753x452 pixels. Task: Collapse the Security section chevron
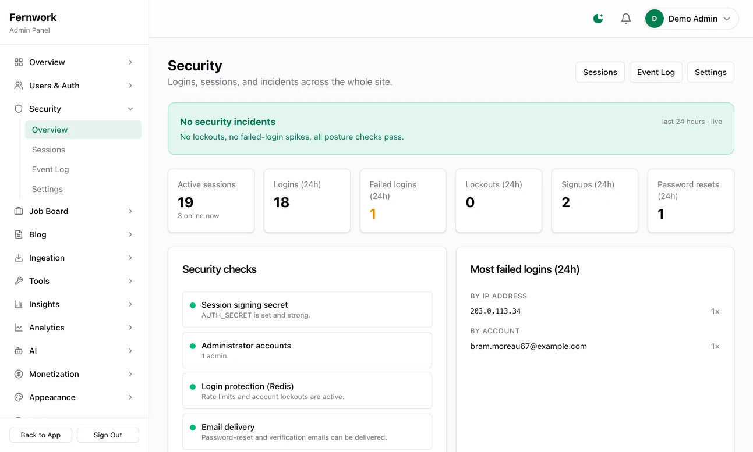[x=130, y=109]
